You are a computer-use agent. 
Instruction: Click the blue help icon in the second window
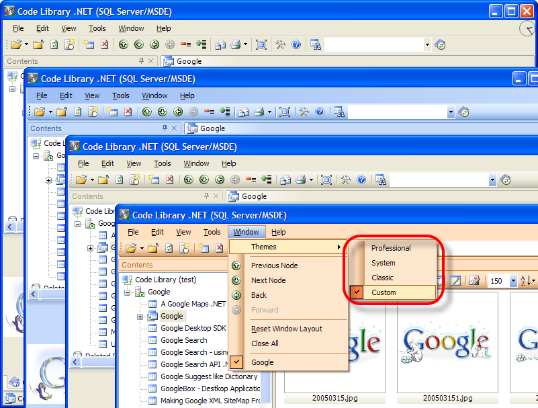(x=320, y=112)
